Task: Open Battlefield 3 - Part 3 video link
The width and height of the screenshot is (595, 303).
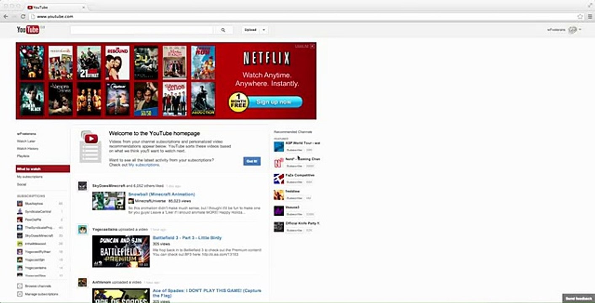Action: point(187,238)
